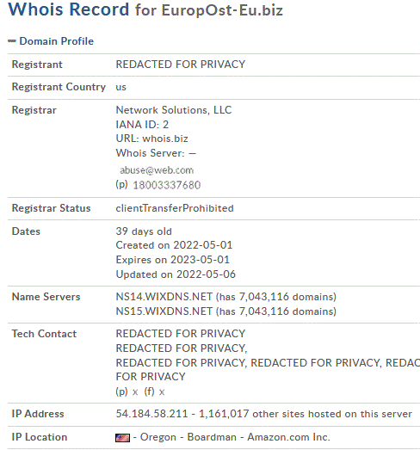Click the Registrant REDACTED FOR PRIVACY value
420x450 pixels.
point(180,65)
